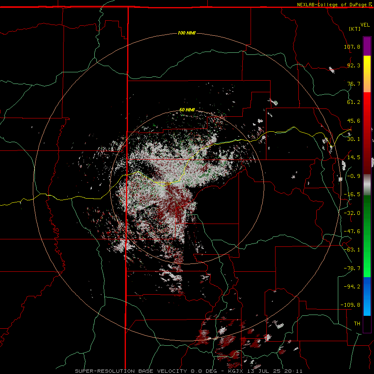The width and height of the screenshot is (374, 374).
Task: Click the 45.6 scale value
Action: pos(354,121)
